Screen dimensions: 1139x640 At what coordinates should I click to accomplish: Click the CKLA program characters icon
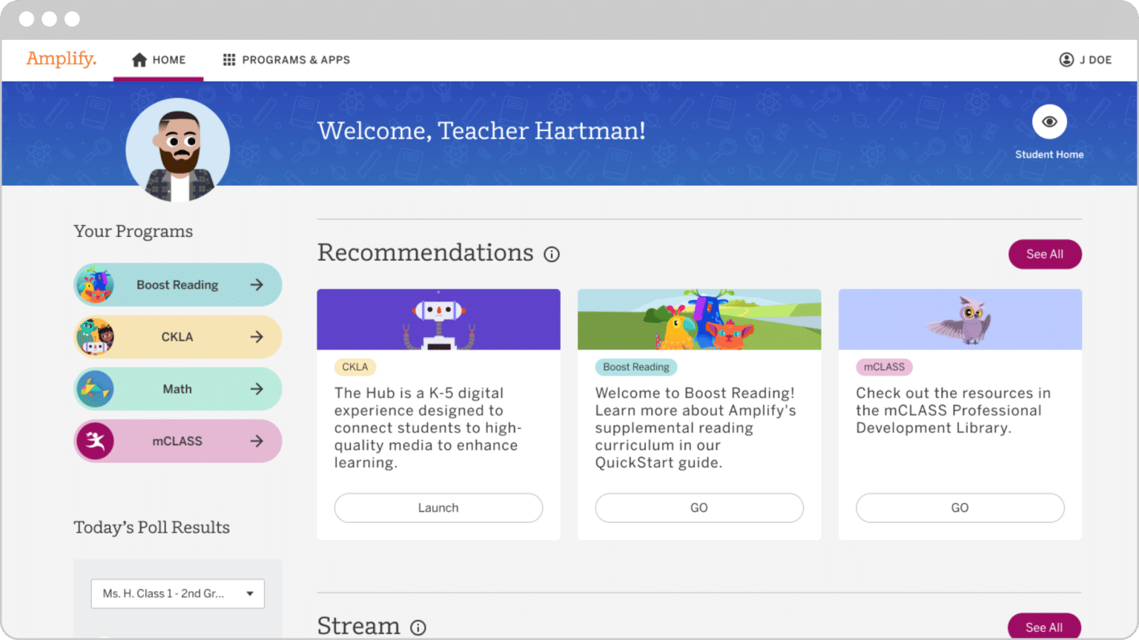coord(95,337)
